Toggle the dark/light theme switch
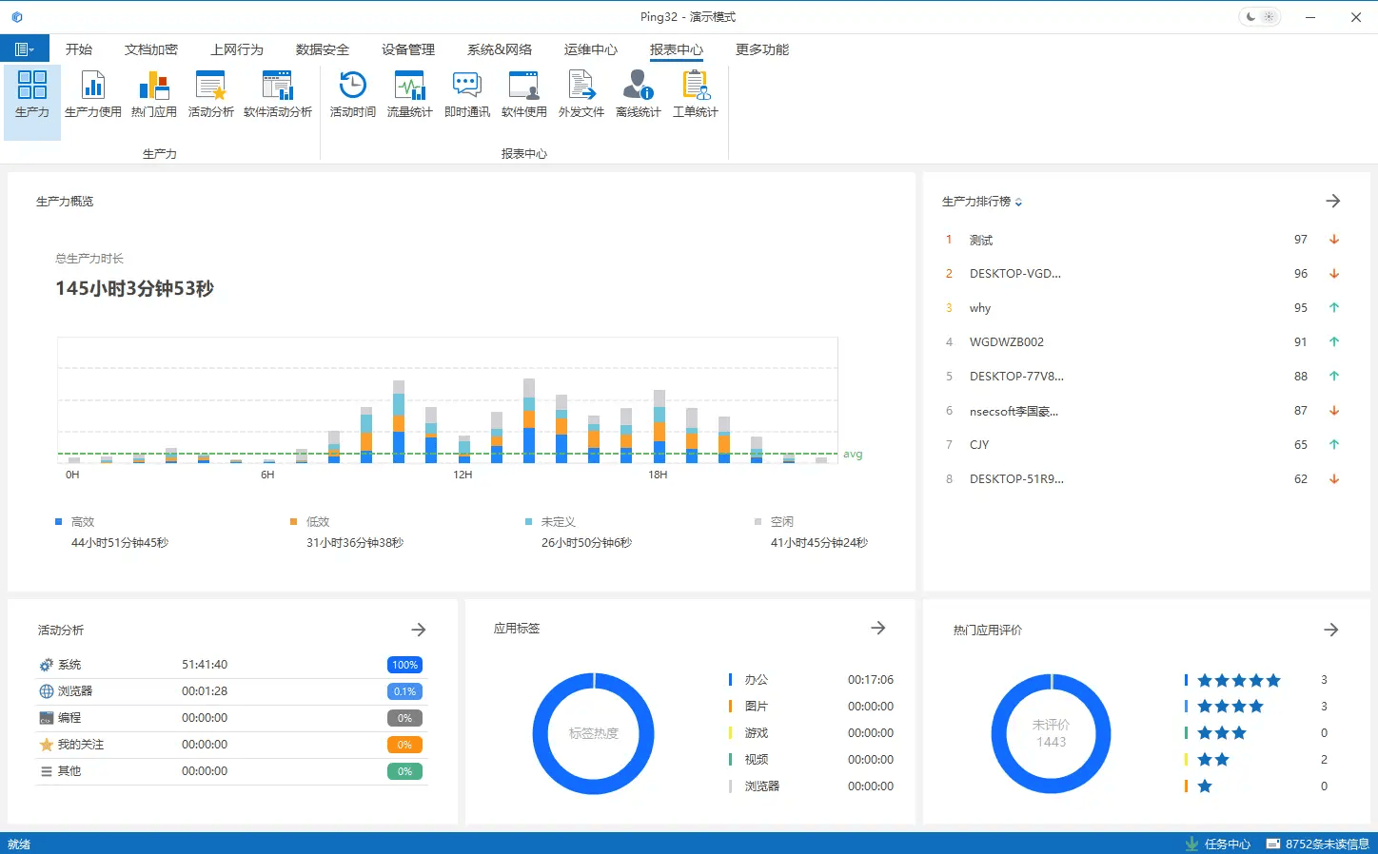The image size is (1378, 854). (1260, 17)
